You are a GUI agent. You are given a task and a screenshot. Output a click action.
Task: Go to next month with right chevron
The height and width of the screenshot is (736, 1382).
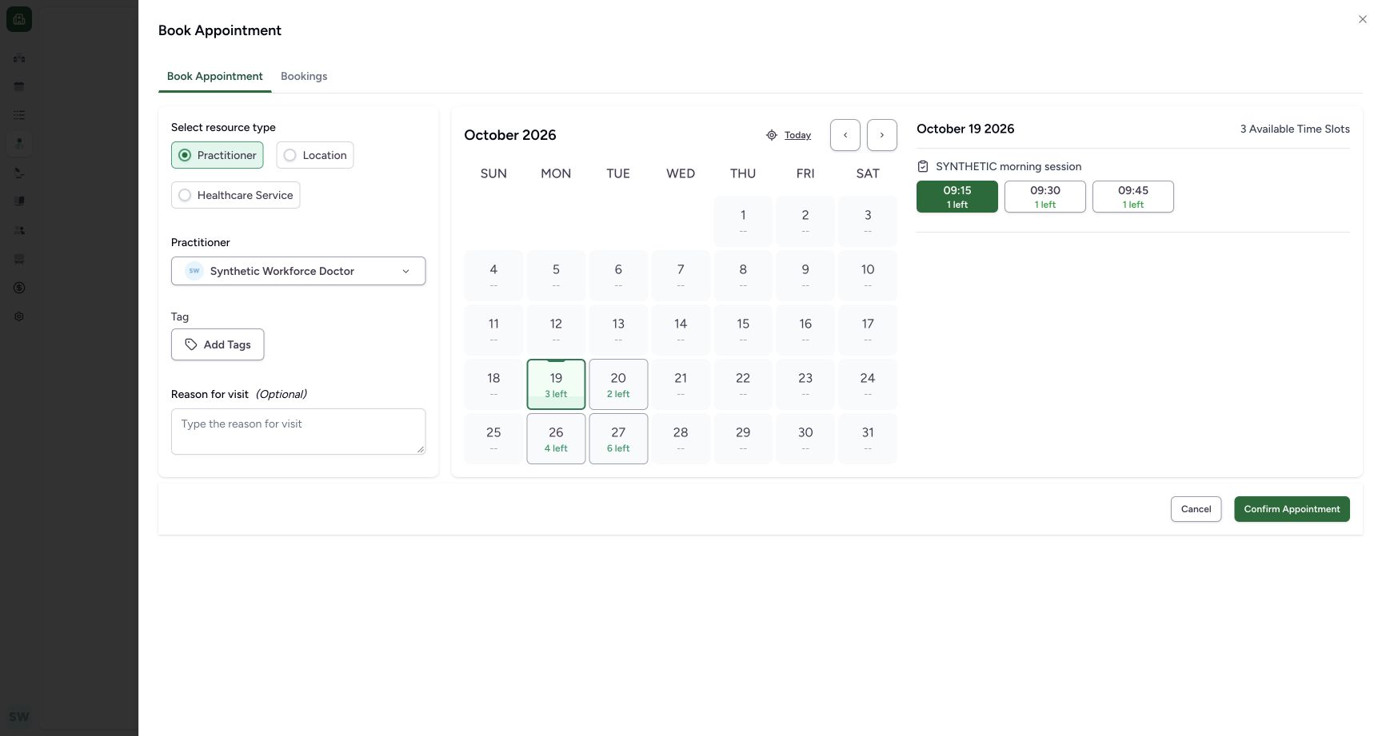point(882,135)
